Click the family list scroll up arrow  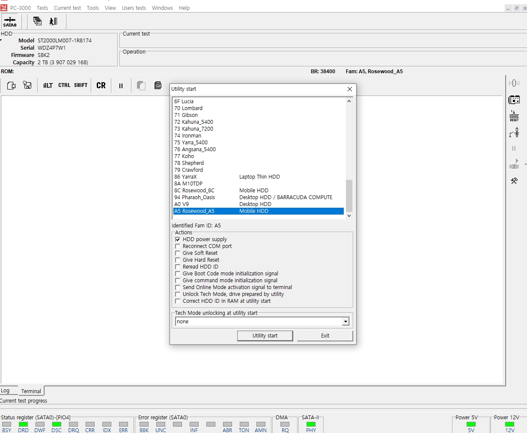[x=349, y=102]
